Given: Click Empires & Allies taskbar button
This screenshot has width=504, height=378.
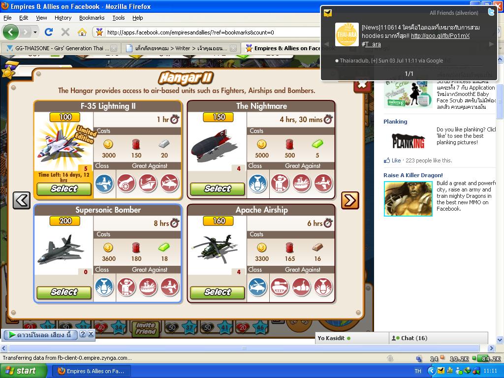Looking at the screenshot, I should click(x=92, y=371).
